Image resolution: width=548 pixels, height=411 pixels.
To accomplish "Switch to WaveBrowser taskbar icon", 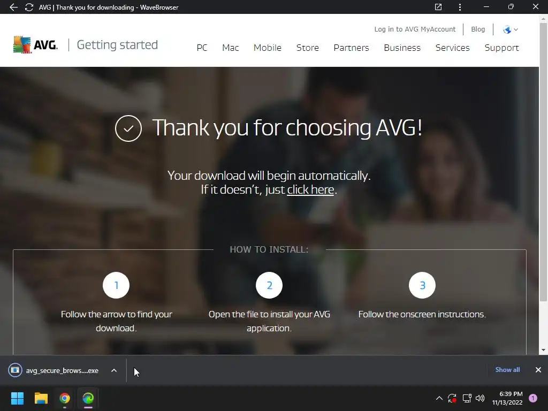I will [88, 398].
